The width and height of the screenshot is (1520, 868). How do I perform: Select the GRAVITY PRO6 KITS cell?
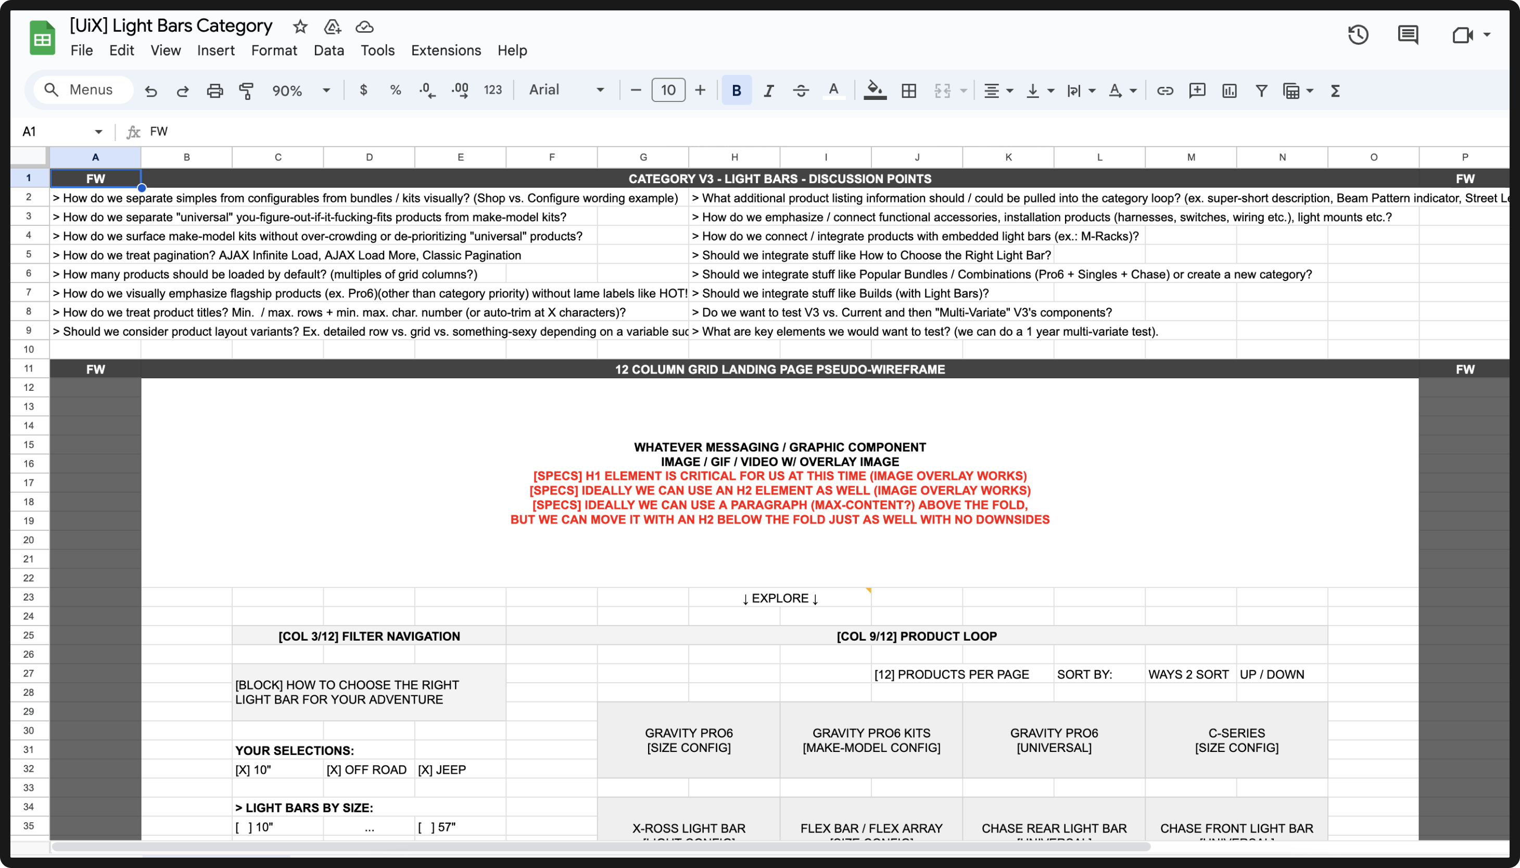pyautogui.click(x=871, y=740)
